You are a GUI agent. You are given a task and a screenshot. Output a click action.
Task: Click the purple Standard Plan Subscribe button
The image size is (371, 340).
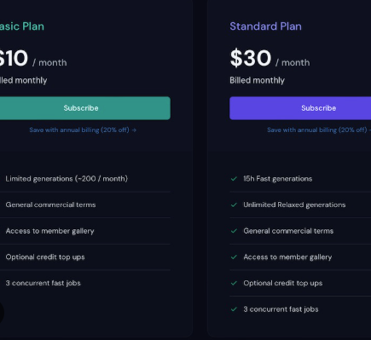(300, 108)
